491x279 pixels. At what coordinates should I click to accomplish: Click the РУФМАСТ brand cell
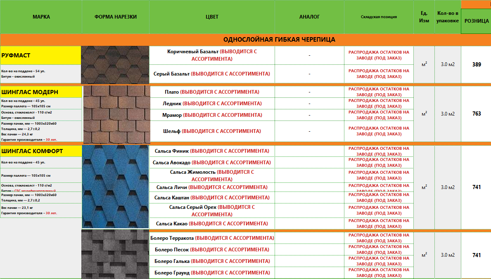41,55
